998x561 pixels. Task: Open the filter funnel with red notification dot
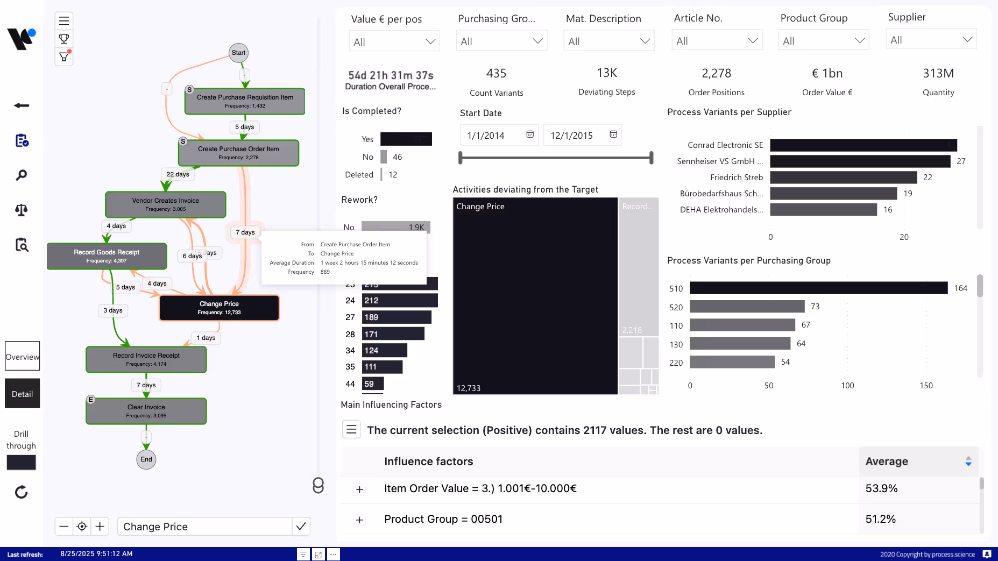tap(63, 56)
